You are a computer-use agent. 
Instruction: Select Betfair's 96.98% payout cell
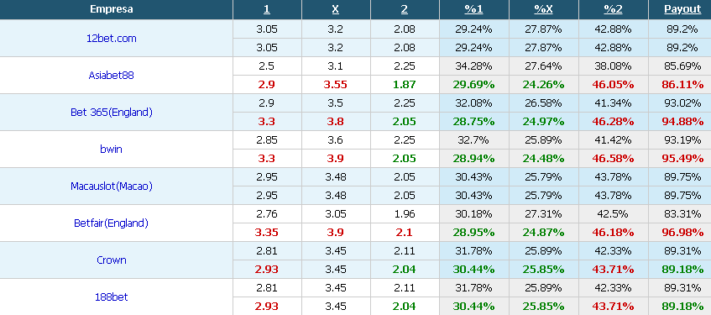pyautogui.click(x=683, y=233)
